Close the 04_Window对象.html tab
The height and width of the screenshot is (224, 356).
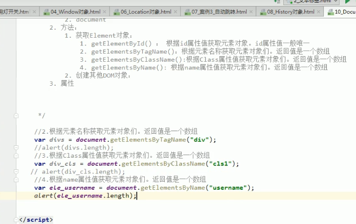[x=104, y=12]
